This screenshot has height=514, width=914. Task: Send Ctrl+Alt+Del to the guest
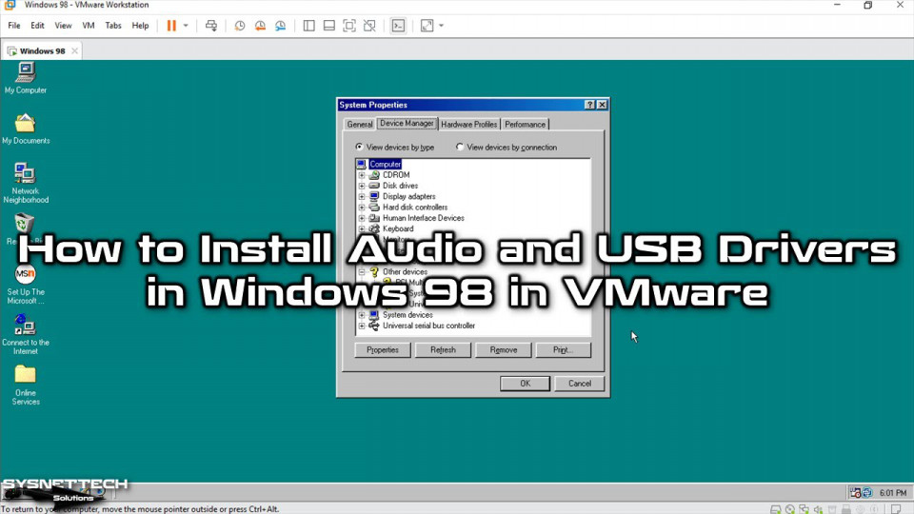[211, 26]
